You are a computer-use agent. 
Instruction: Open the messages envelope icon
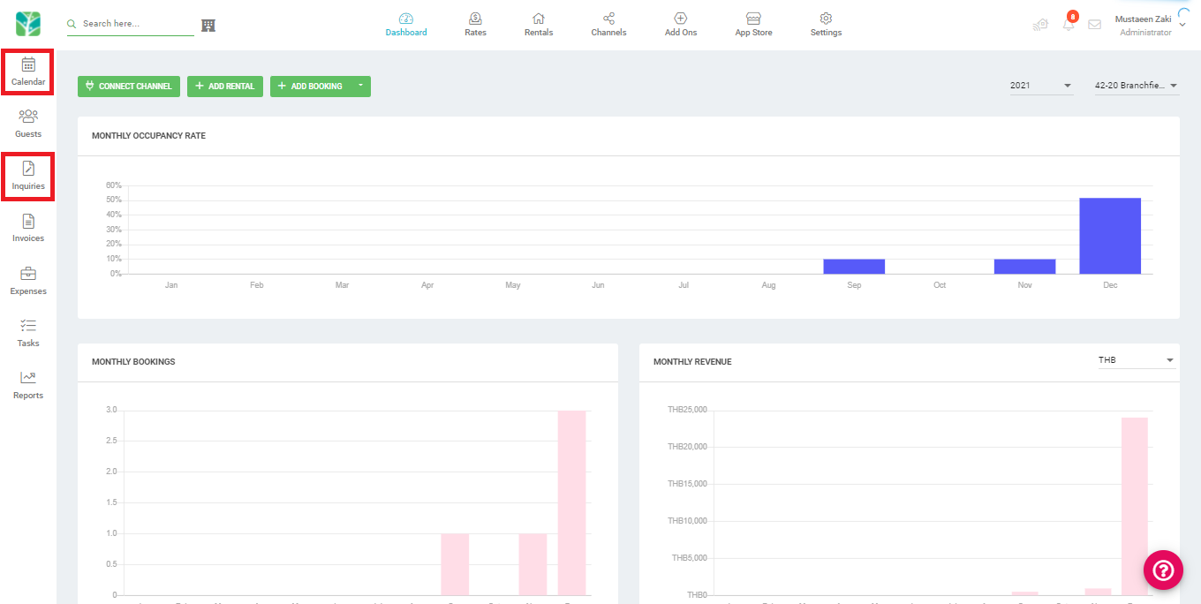(x=1095, y=25)
